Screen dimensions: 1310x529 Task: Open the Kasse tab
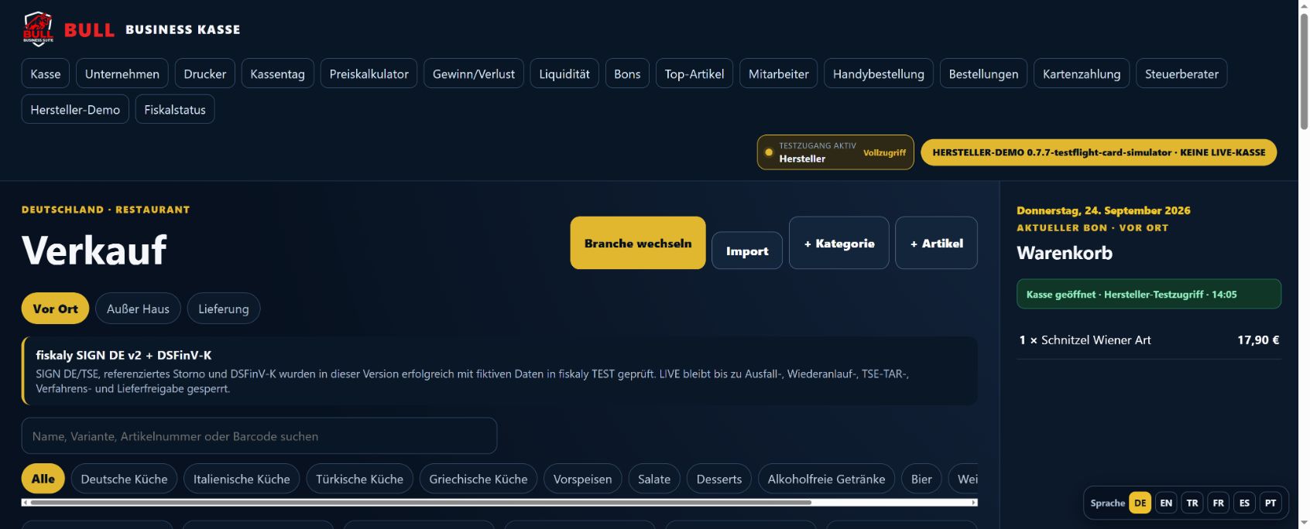pos(46,73)
